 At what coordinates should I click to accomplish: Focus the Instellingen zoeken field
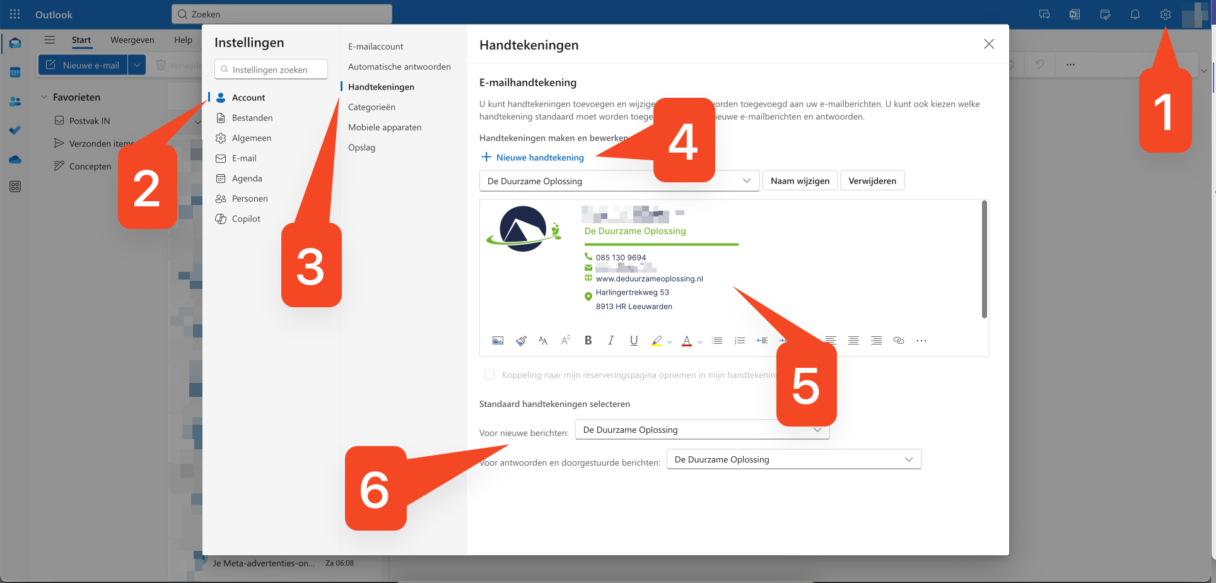[x=271, y=69]
